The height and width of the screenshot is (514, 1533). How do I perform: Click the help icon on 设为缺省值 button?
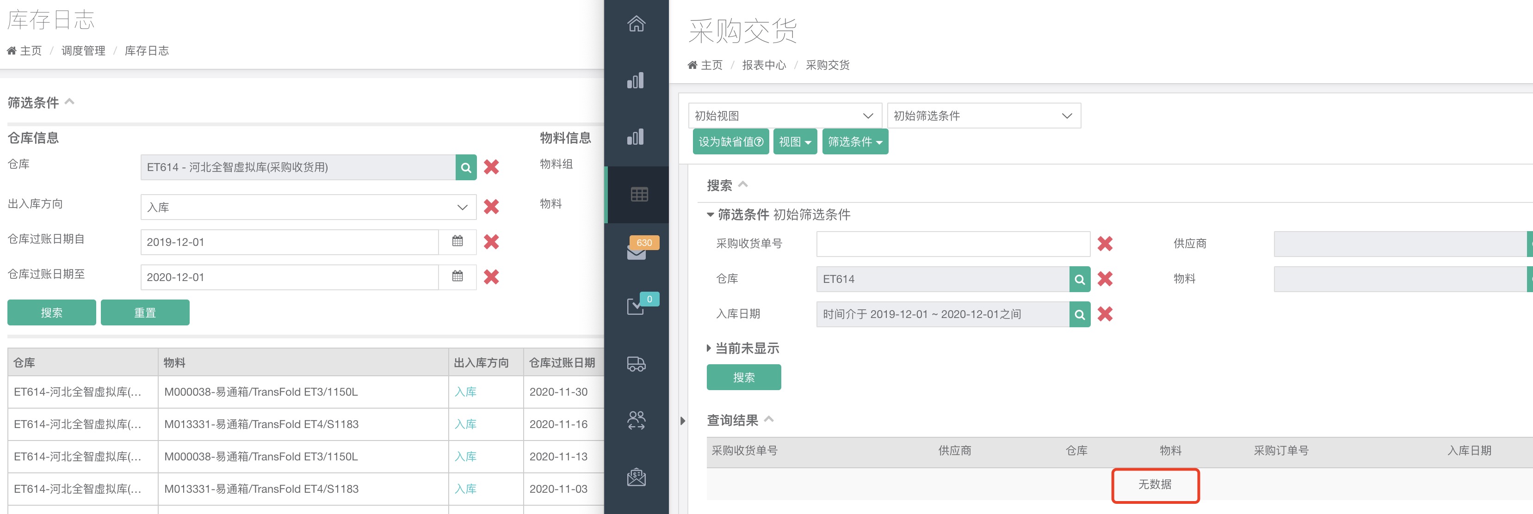759,141
